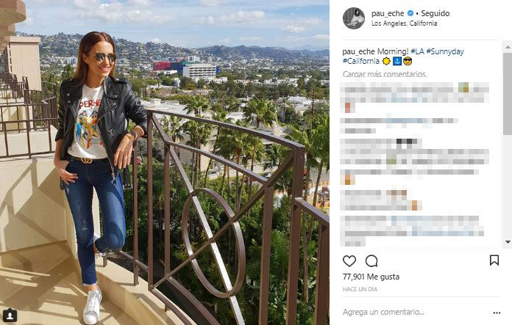Click the comments scrollbar thumb
The image size is (512, 325).
tap(508, 93)
